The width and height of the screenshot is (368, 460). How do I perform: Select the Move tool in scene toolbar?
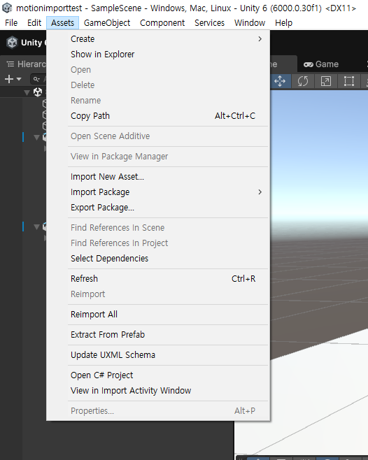pyautogui.click(x=280, y=81)
